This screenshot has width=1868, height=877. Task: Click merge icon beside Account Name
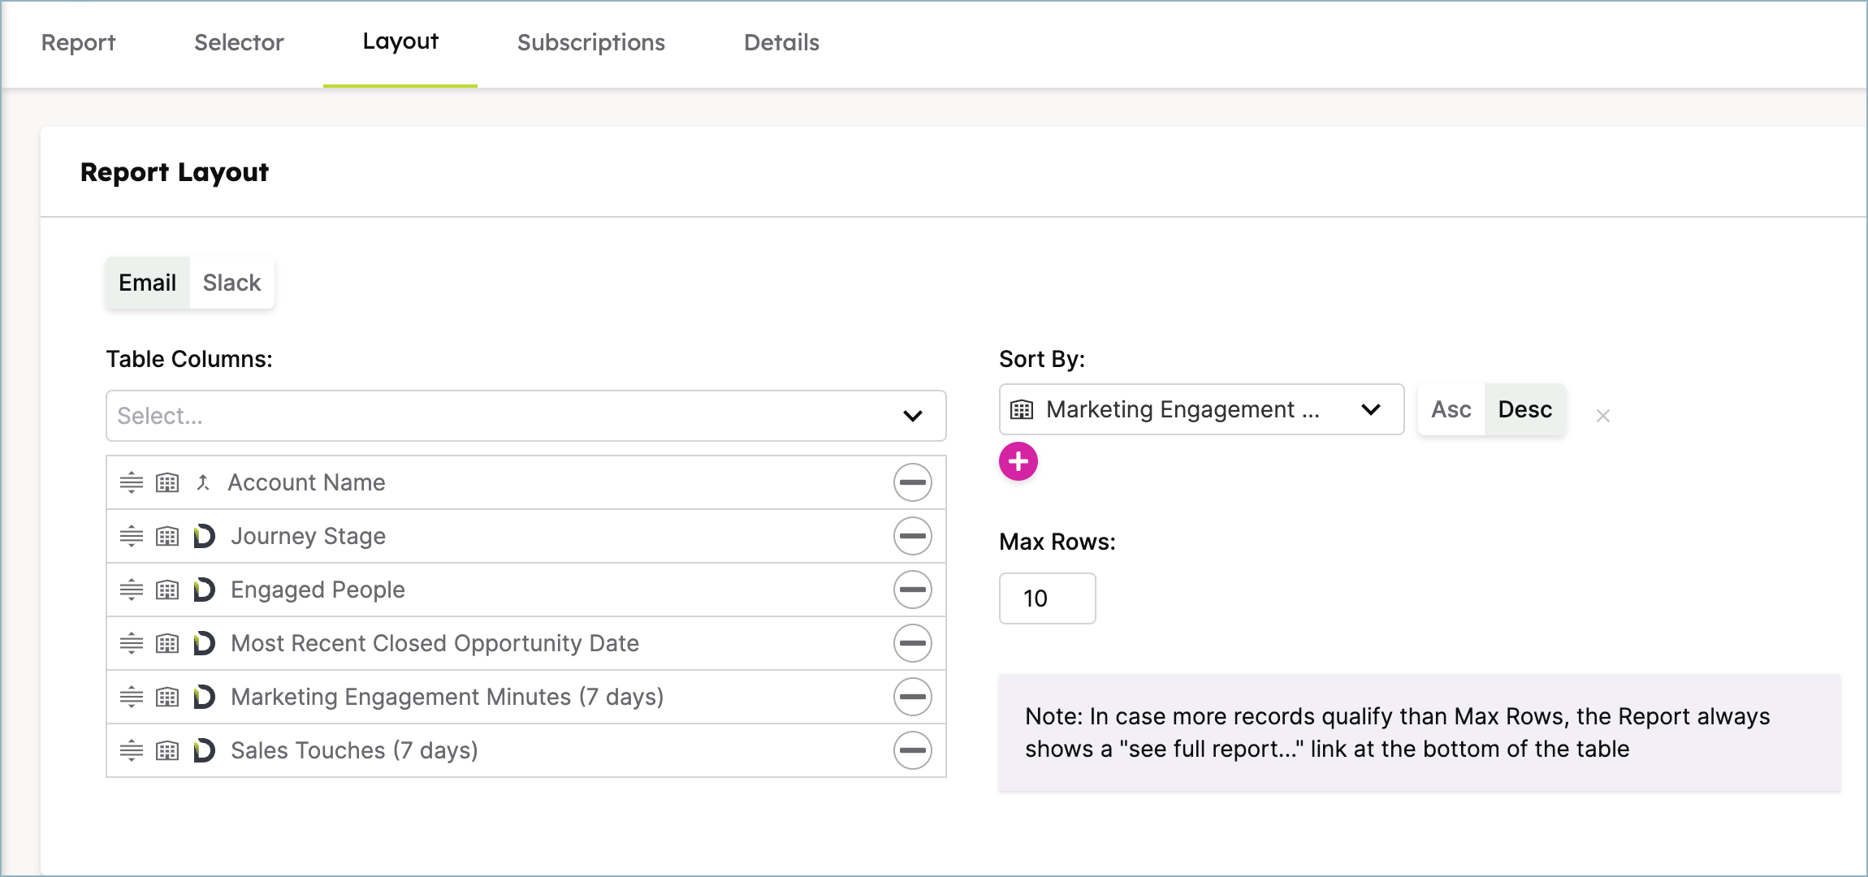[x=203, y=482]
